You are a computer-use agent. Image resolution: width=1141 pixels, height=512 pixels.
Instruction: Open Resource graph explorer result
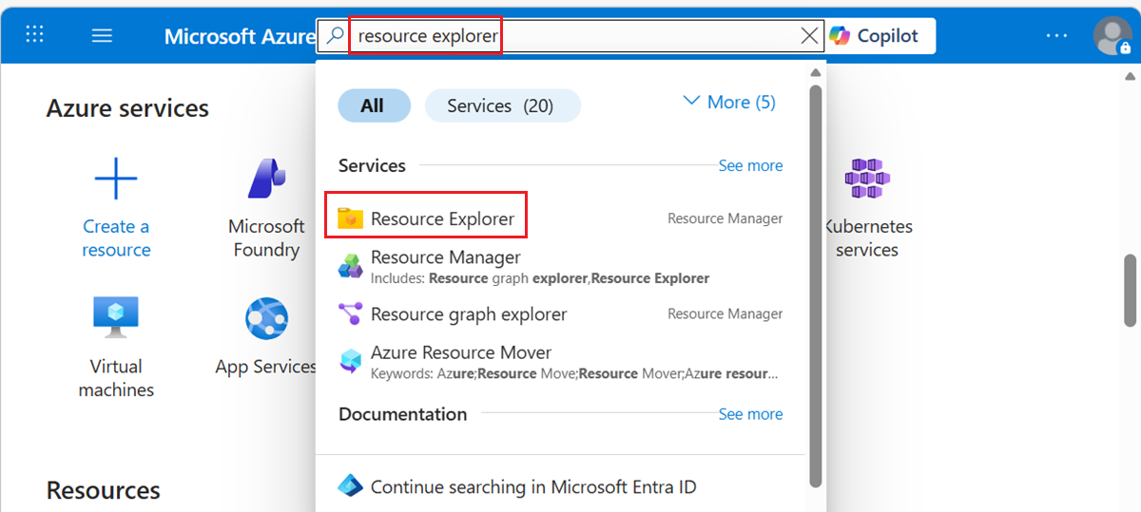click(x=561, y=313)
